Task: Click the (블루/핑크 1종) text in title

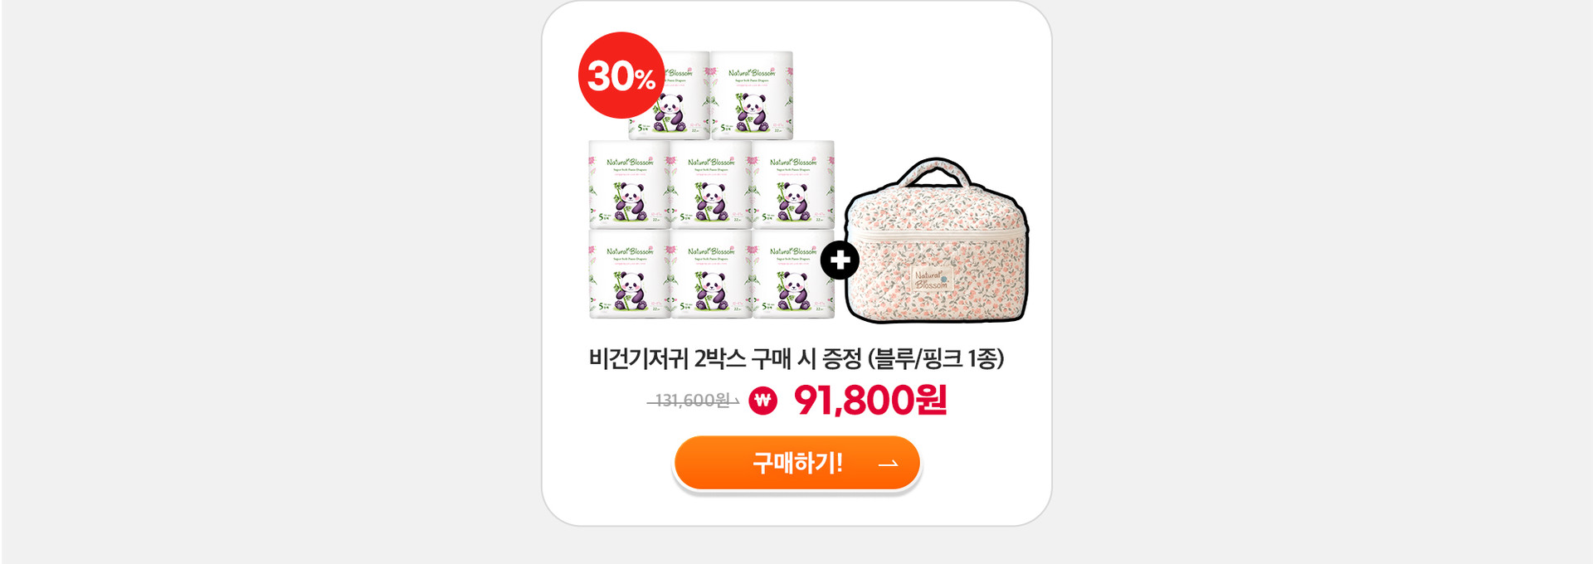Action: (936, 358)
